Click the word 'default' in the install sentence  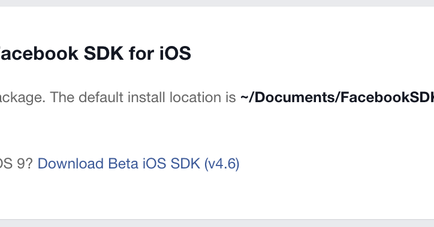click(101, 97)
